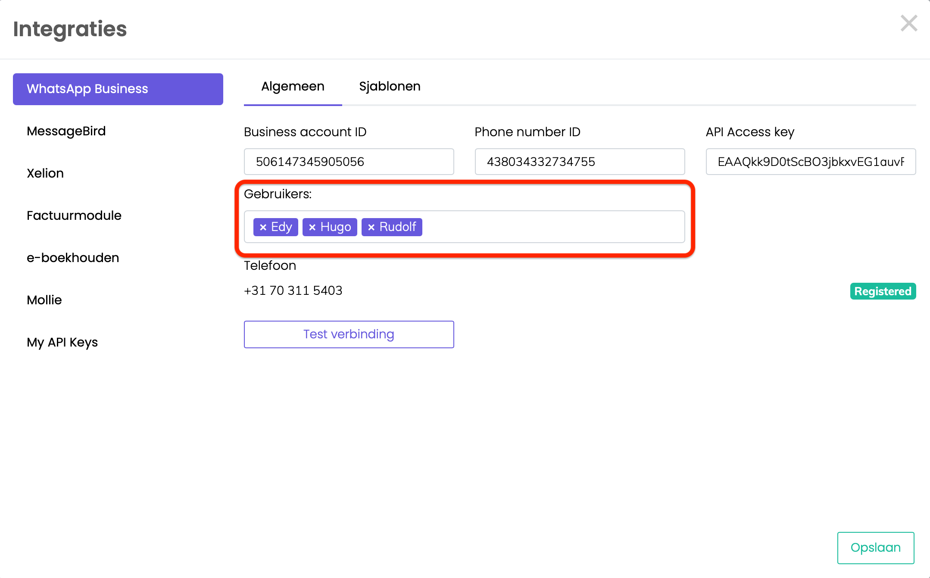Switch to the Sjablonen tab

[x=390, y=86]
